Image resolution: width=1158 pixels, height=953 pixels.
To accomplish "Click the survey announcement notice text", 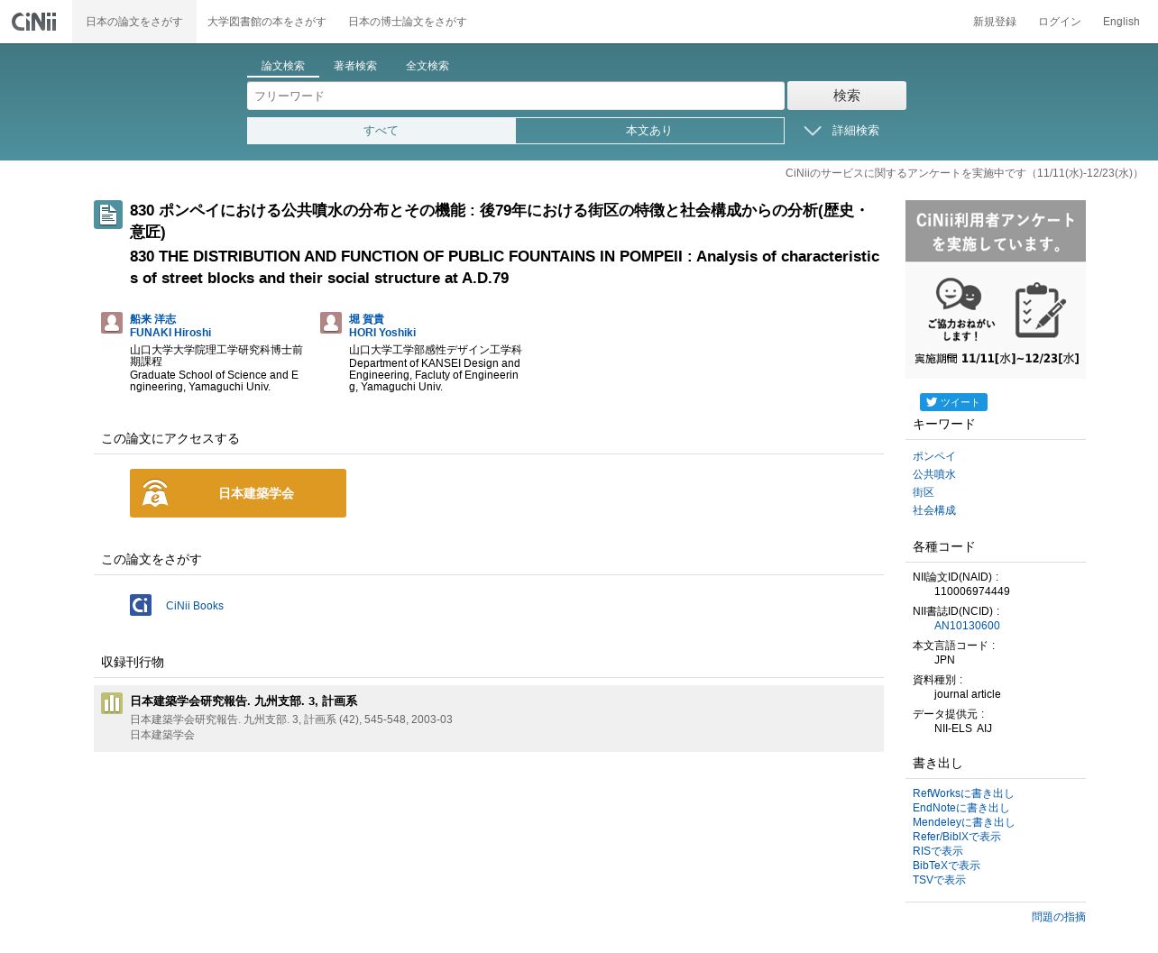I will pyautogui.click(x=964, y=173).
